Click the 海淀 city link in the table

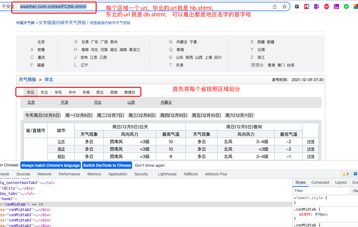tap(61, 149)
